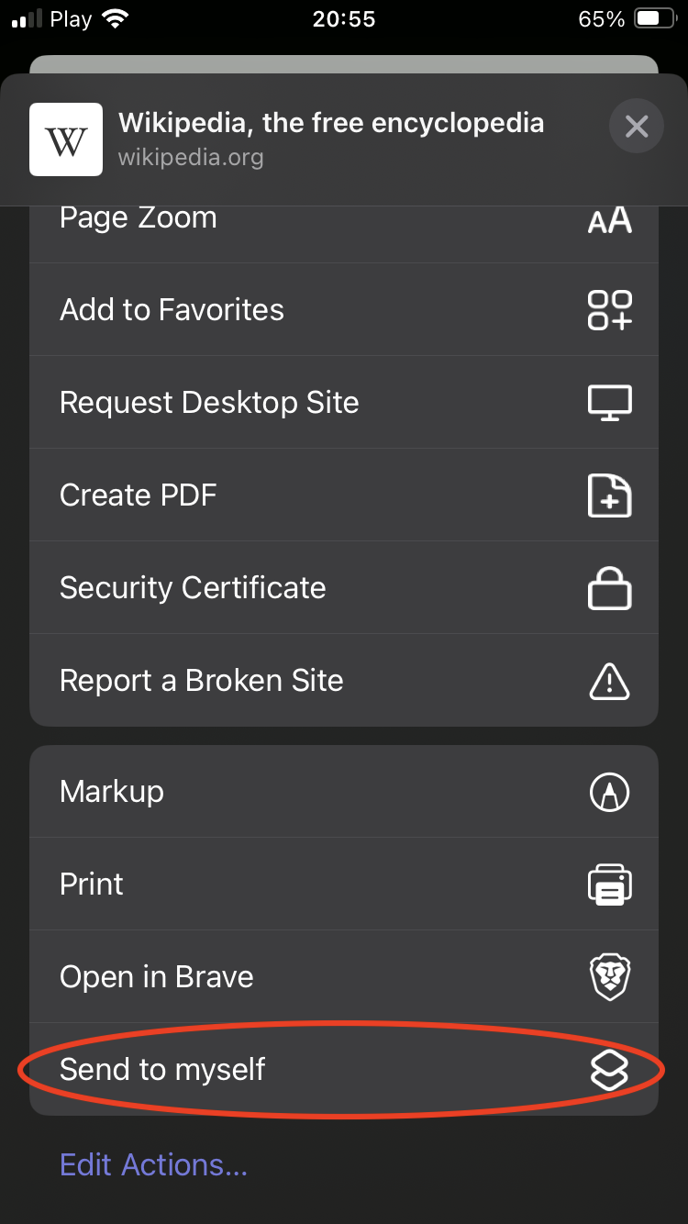Choose Request Desktop Site
Image resolution: width=688 pixels, height=1224 pixels.
tap(209, 403)
